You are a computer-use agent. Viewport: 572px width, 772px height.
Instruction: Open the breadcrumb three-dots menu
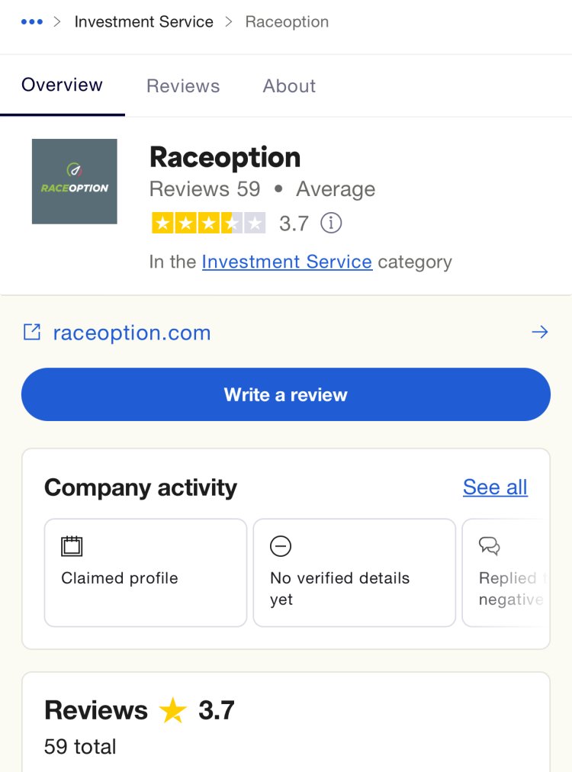32,21
